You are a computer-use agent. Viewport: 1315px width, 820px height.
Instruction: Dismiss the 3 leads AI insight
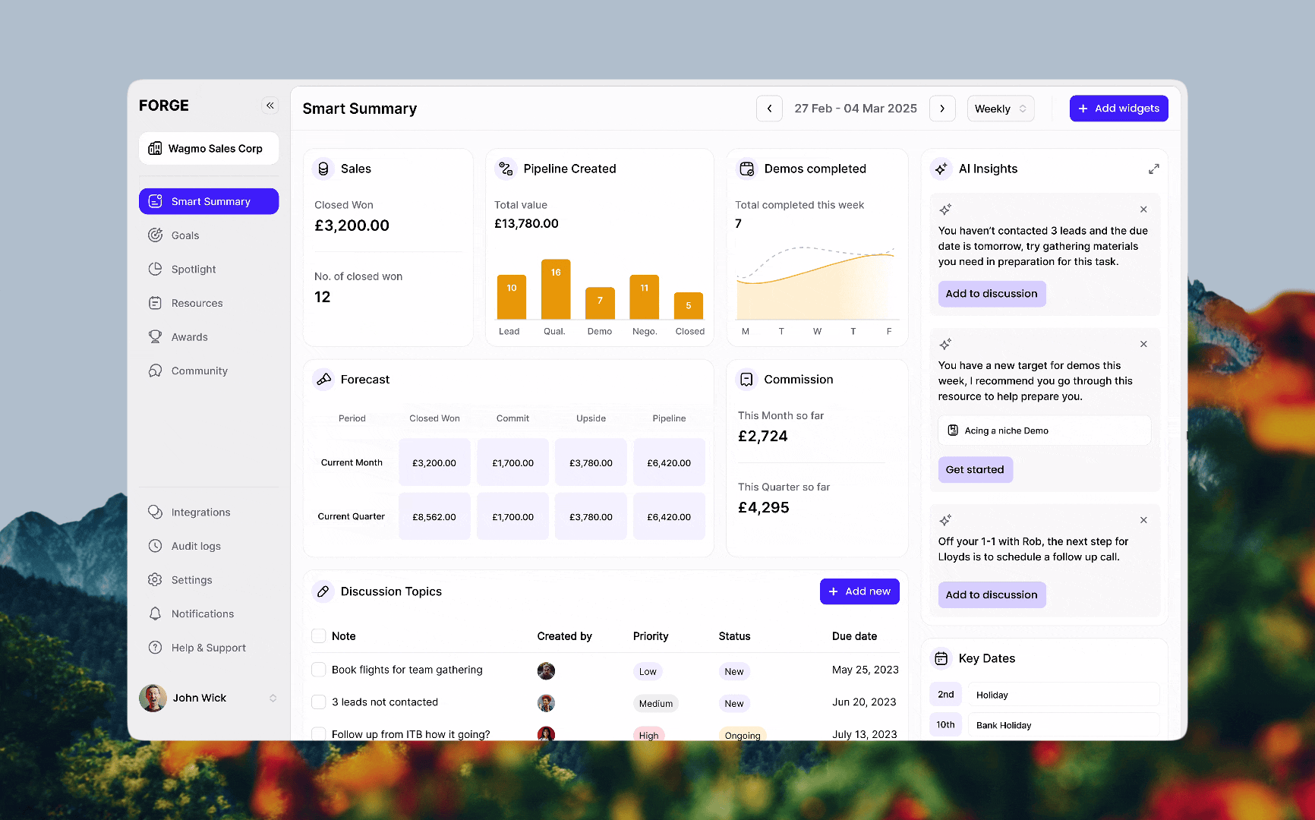coord(1143,210)
